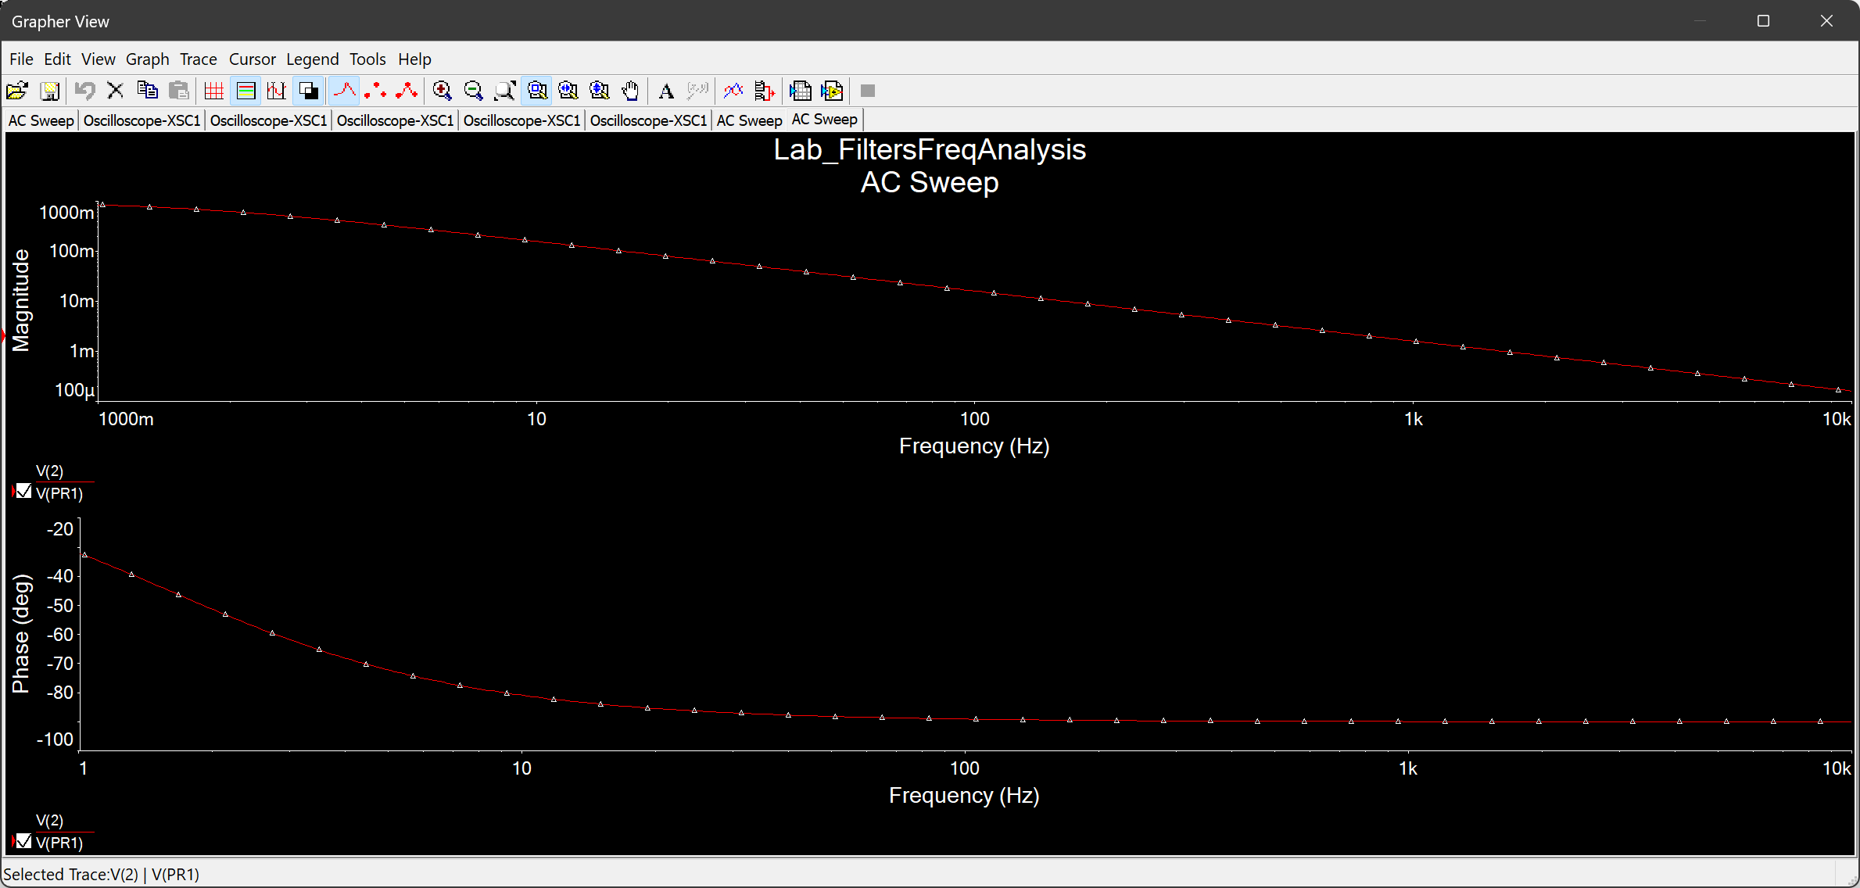
Task: Click the Save graph icon
Action: (x=50, y=91)
